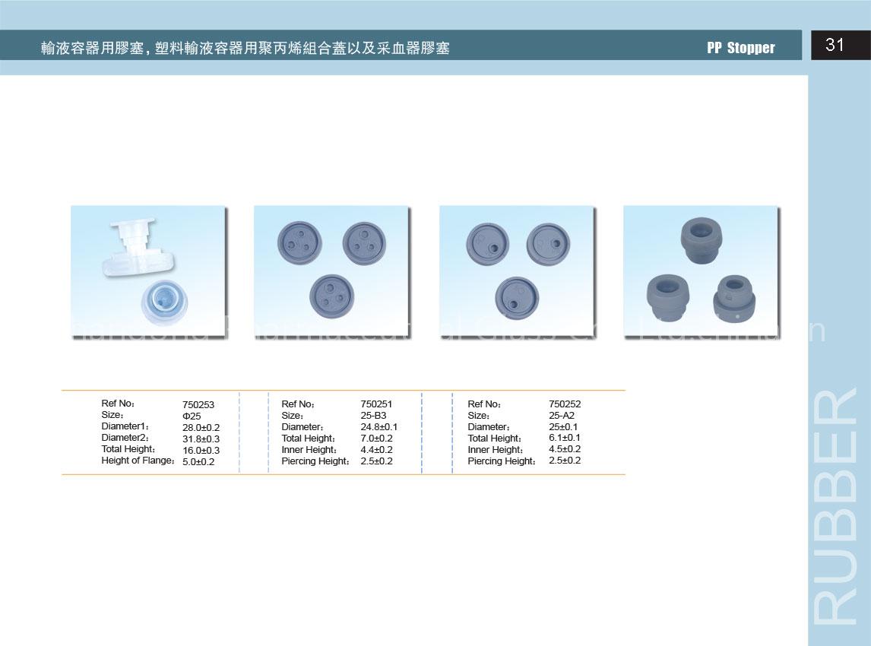Click the photo of tall flanged grey stoppers
The width and height of the screenshot is (871, 646).
701,271
